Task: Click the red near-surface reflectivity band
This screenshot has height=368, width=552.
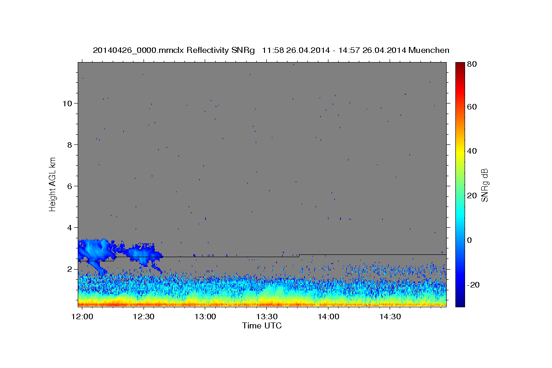Action: (x=262, y=304)
